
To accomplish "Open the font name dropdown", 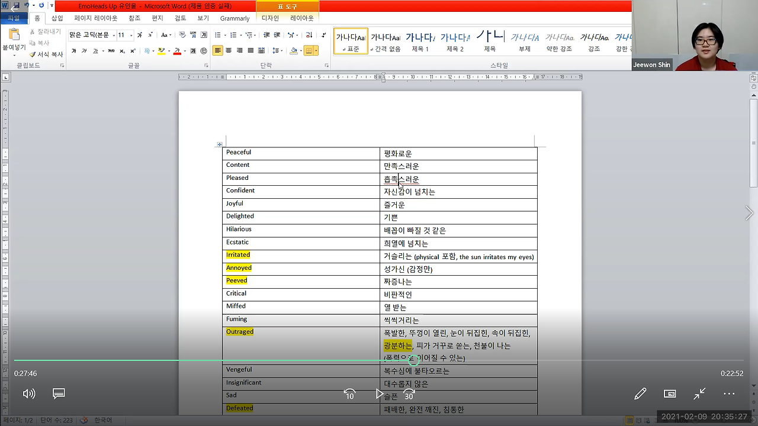I will point(114,35).
